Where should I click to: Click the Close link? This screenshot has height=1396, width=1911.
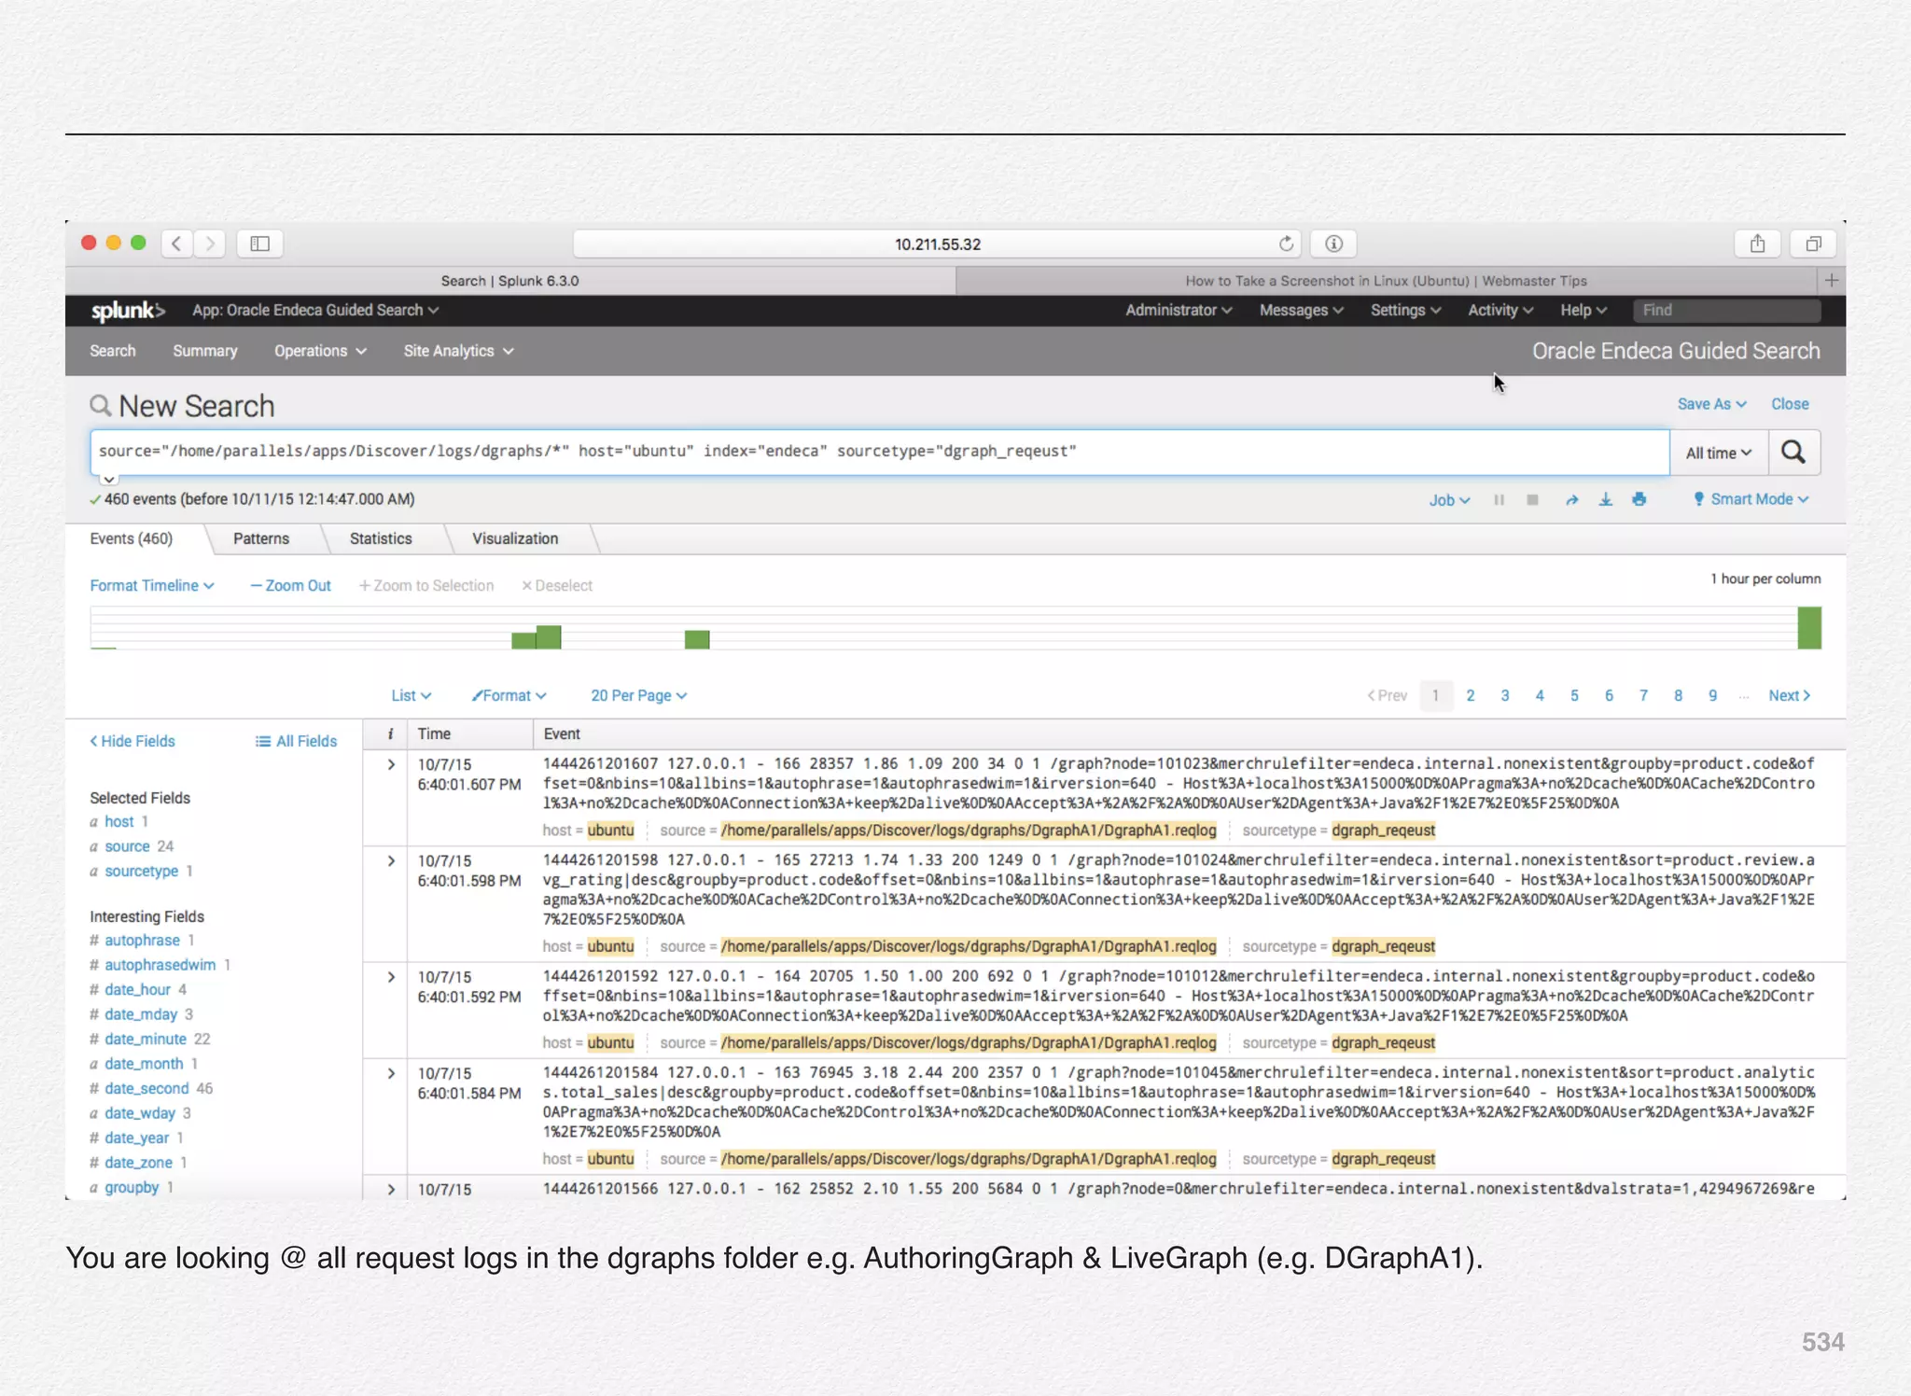[1790, 404]
